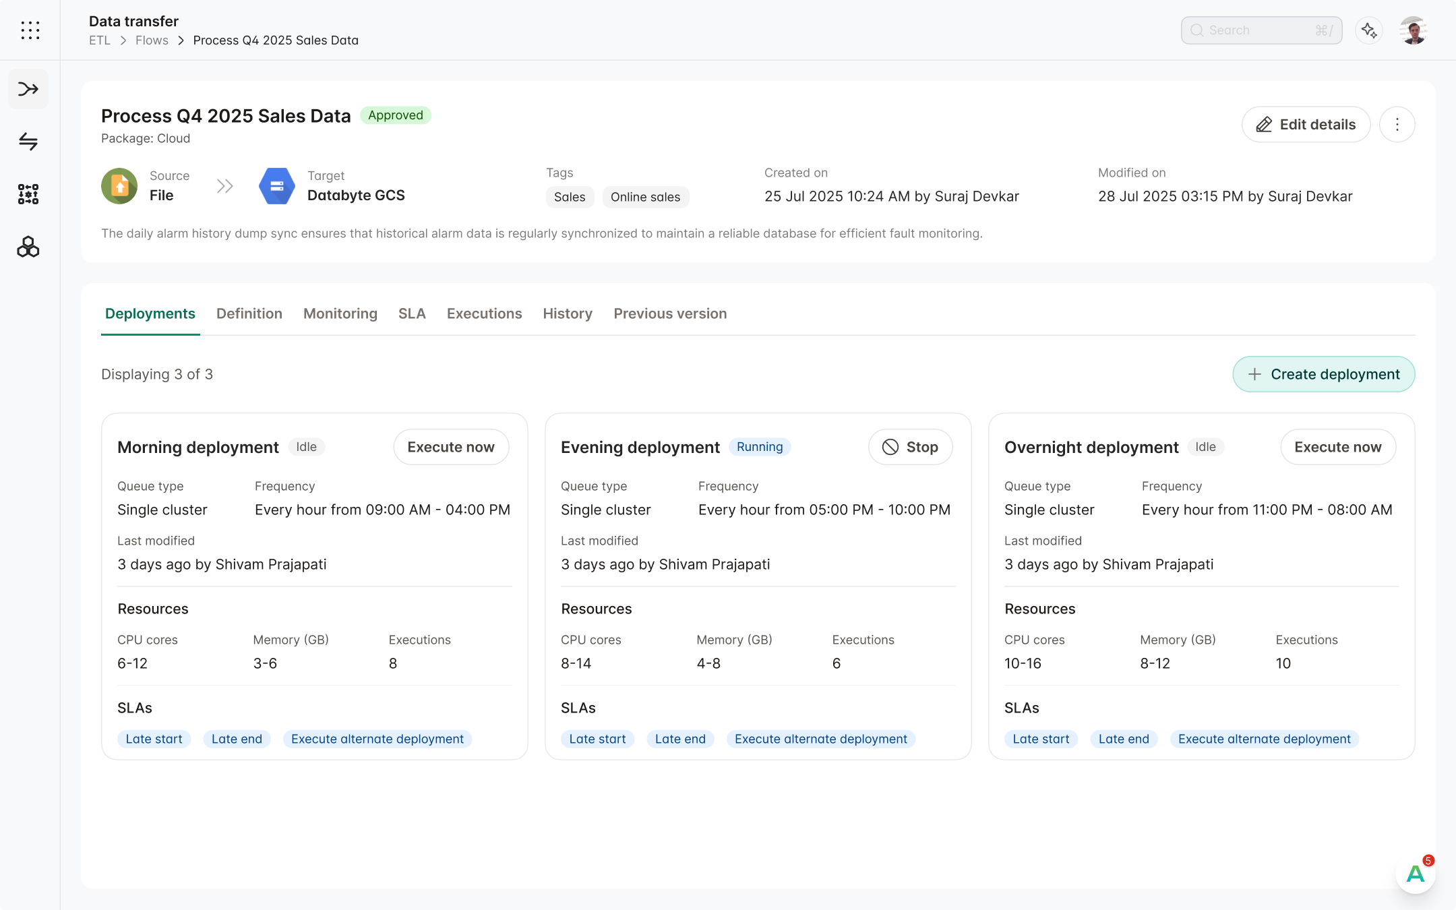
Task: Click 'Package: Cloud' text
Action: click(146, 138)
